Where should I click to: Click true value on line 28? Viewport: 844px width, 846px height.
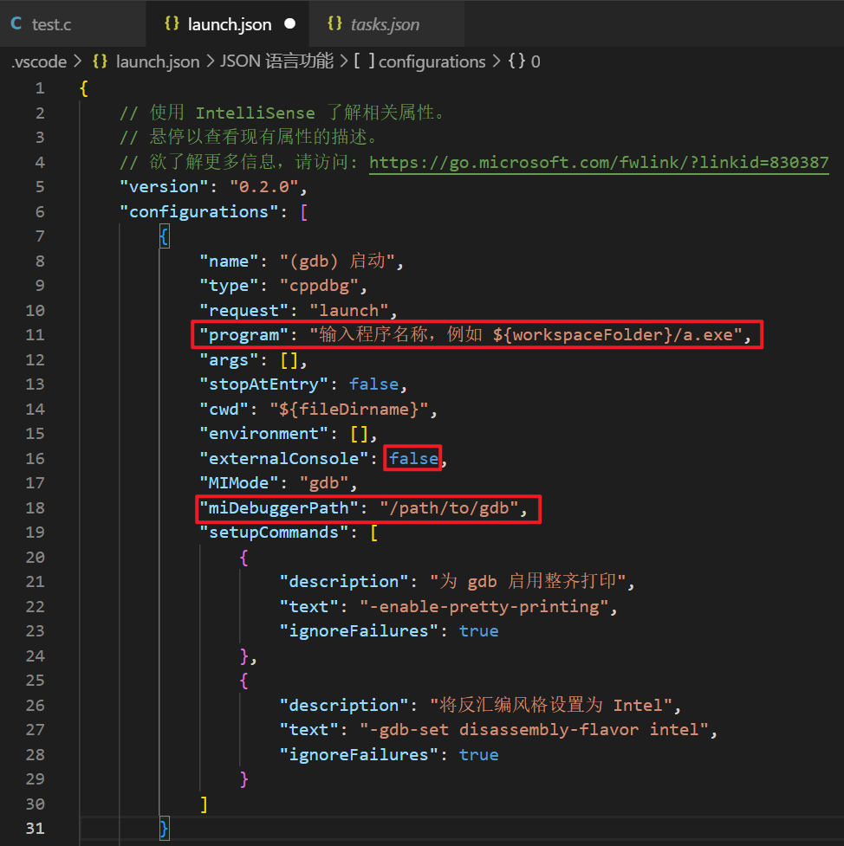pyautogui.click(x=479, y=755)
